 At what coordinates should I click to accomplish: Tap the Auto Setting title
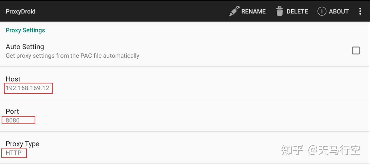[x=25, y=47]
